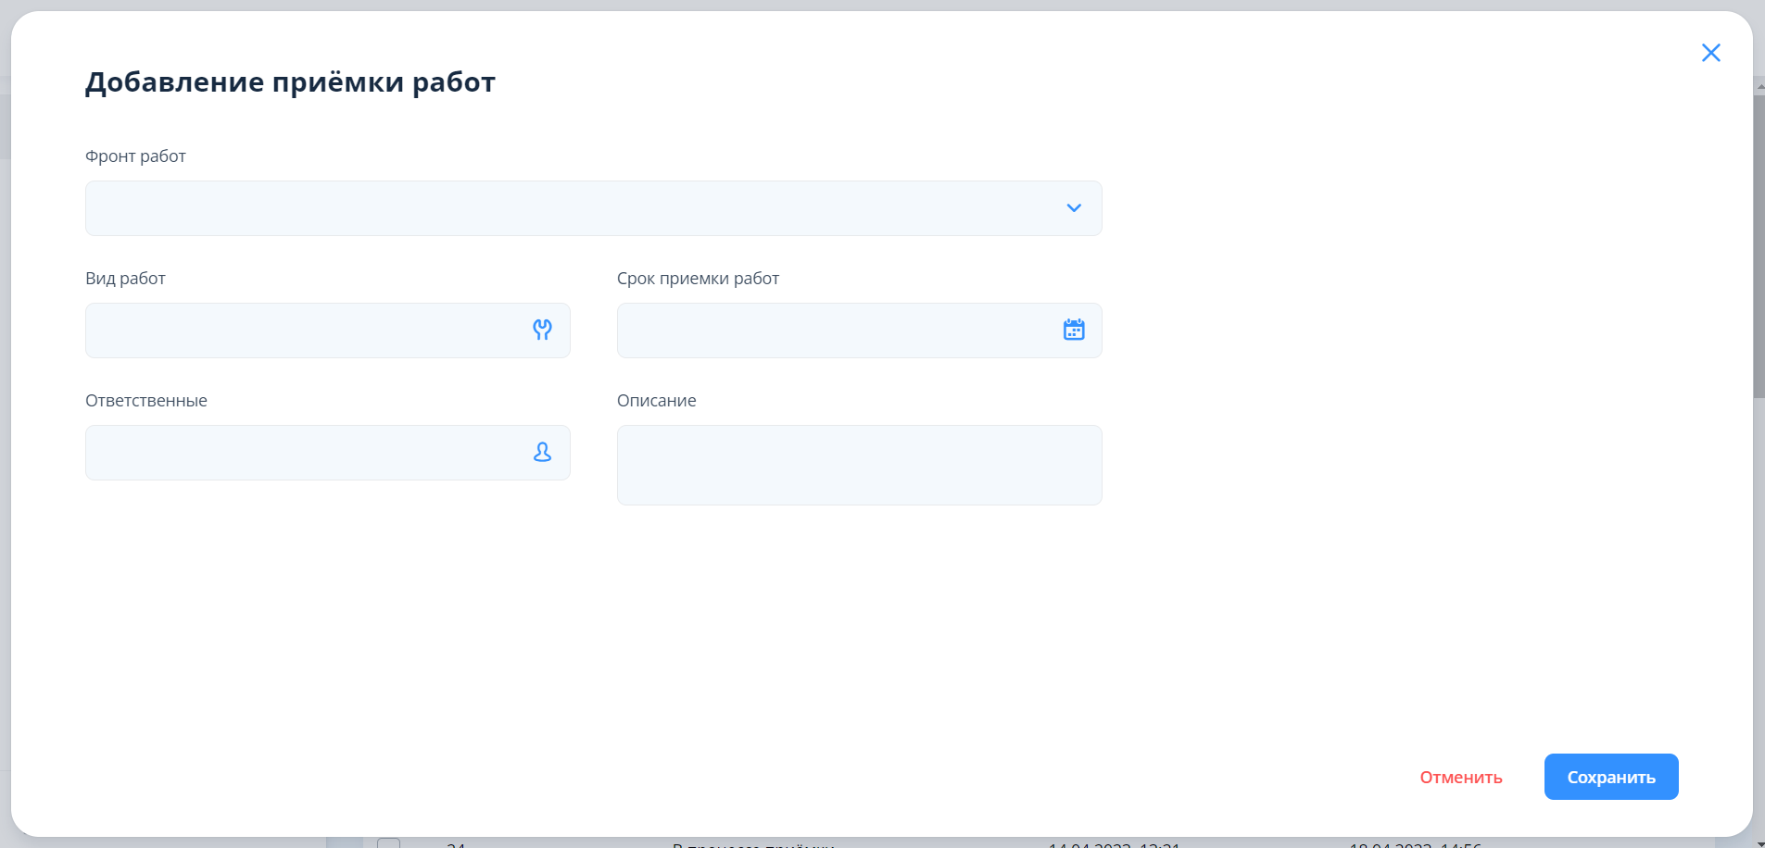Screen dimensions: 1765x848
Task: Click the scrollbar up arrow
Action: (1759, 86)
